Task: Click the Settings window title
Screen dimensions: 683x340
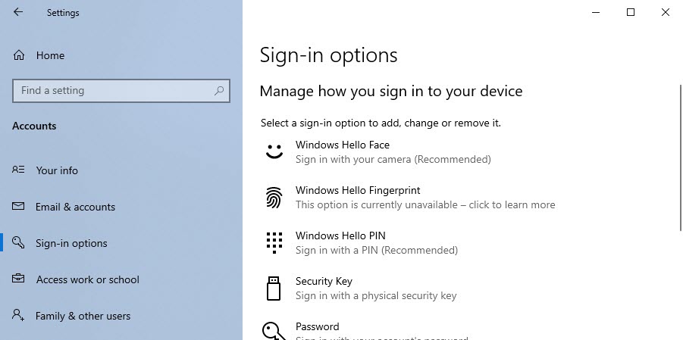Action: point(63,13)
